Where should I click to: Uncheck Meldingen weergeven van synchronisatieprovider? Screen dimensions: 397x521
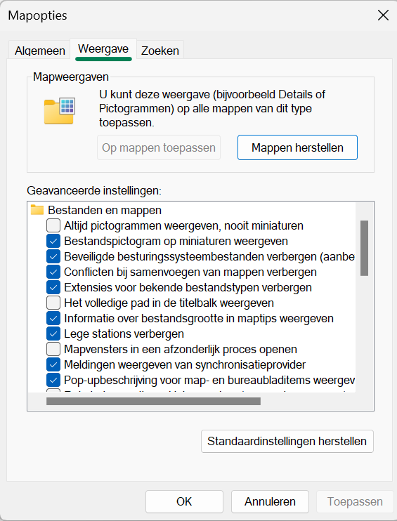(53, 364)
